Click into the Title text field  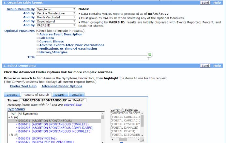[x=92, y=57]
